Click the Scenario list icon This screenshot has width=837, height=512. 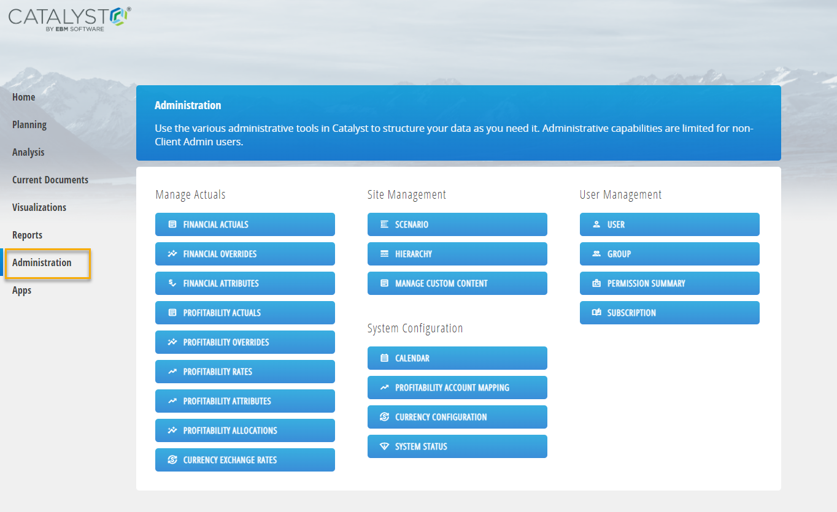[x=385, y=224]
